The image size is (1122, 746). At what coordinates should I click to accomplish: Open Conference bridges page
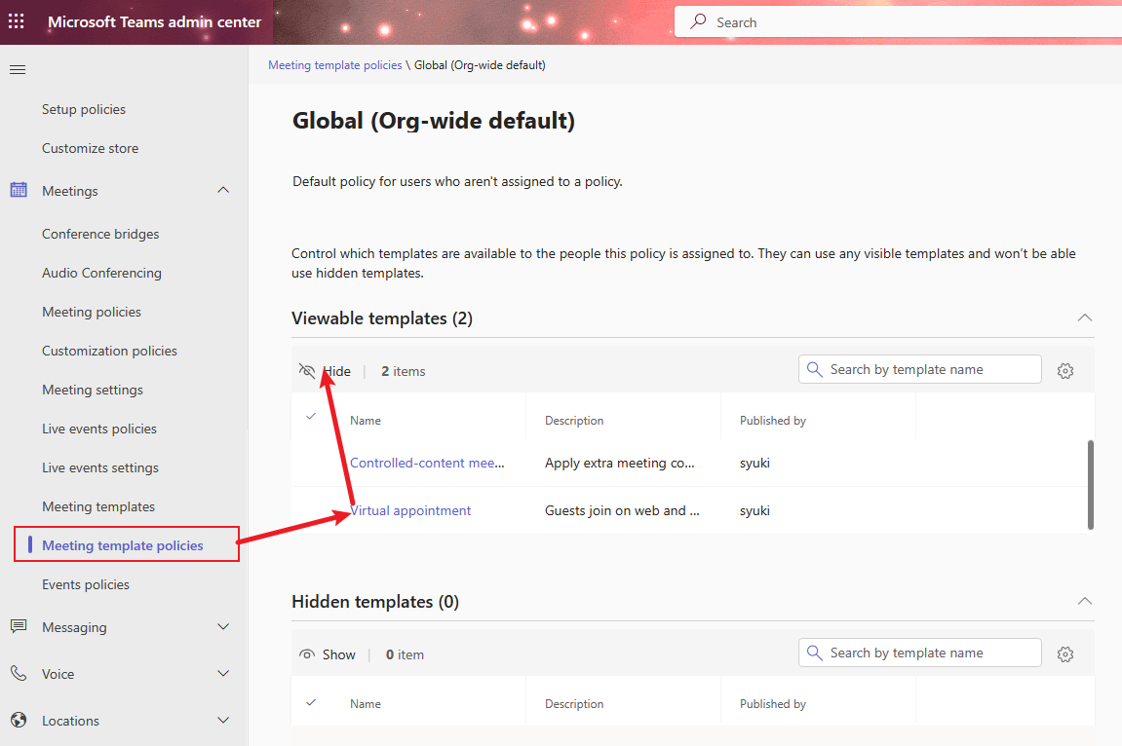(x=100, y=235)
